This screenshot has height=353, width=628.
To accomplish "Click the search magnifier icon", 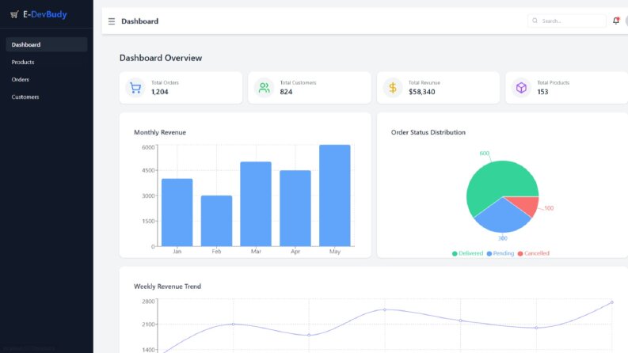I will point(535,21).
